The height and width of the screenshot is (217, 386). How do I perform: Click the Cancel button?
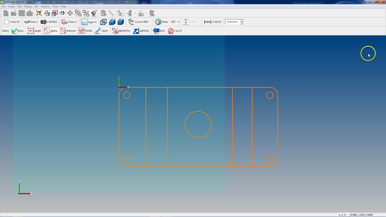pos(175,31)
